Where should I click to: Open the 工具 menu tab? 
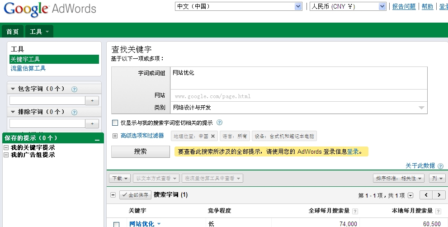39,32
